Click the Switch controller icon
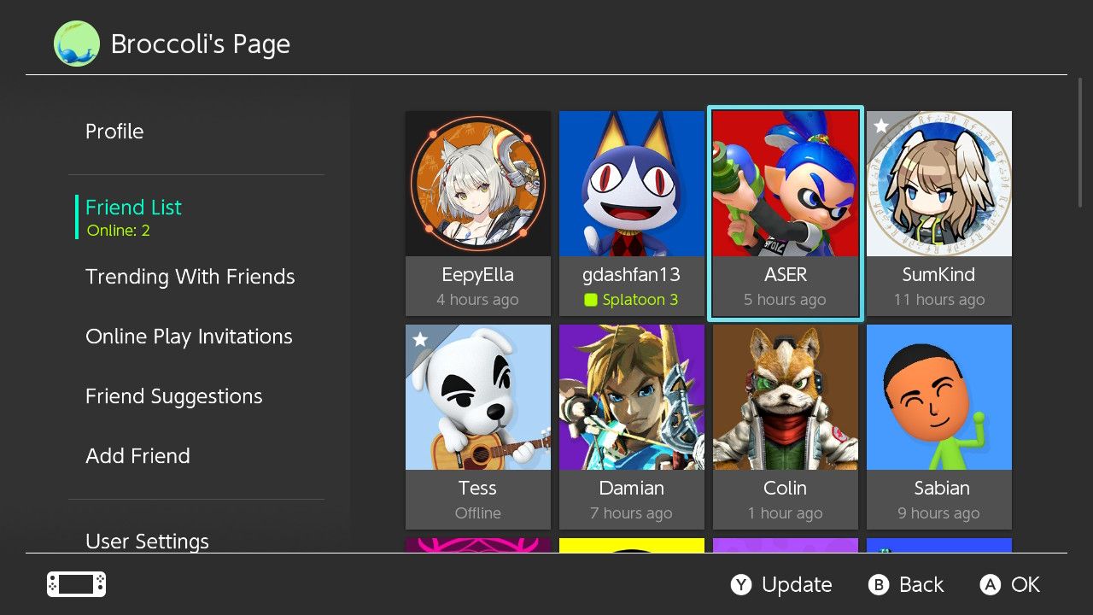The width and height of the screenshot is (1093, 615). pos(76,584)
